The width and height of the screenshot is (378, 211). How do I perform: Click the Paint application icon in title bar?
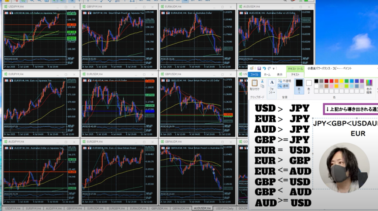[x=252, y=68]
